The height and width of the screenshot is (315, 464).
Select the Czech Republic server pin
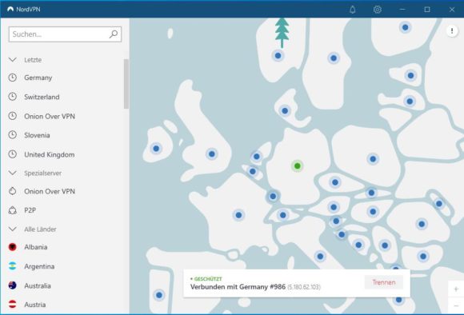point(335,182)
